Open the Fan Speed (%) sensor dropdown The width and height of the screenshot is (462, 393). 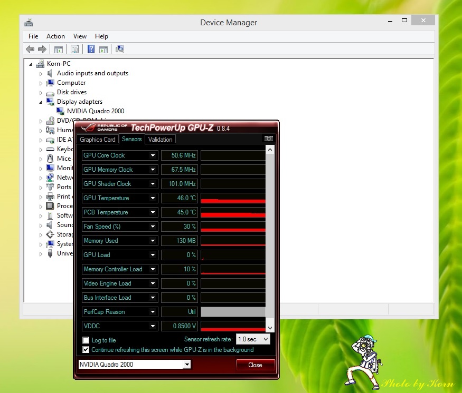(x=153, y=227)
